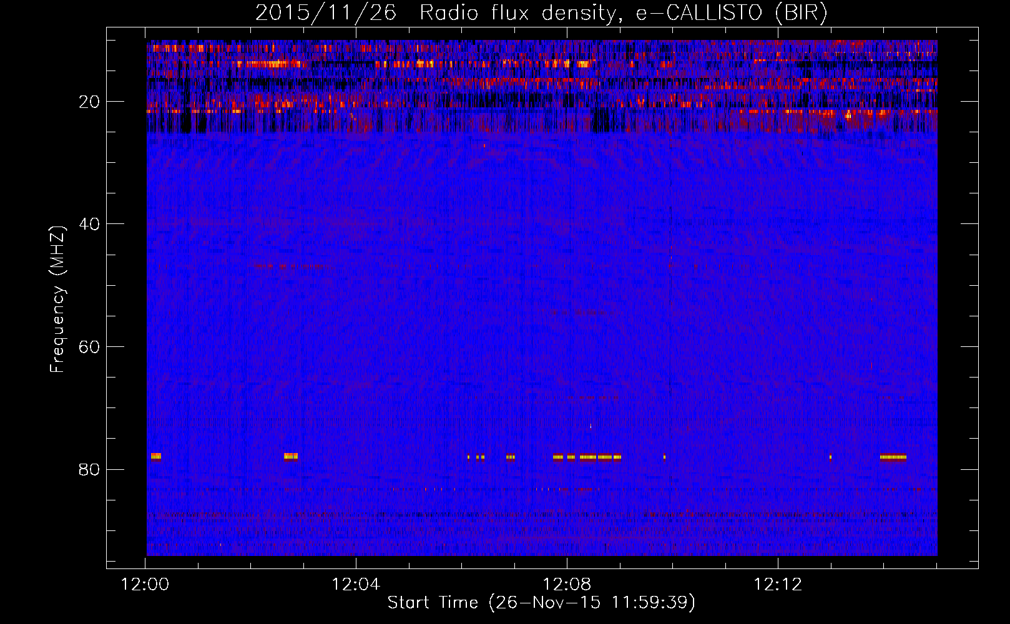This screenshot has width=1010, height=624.
Task: Click the '12:12' time tick label
Action: 778,585
